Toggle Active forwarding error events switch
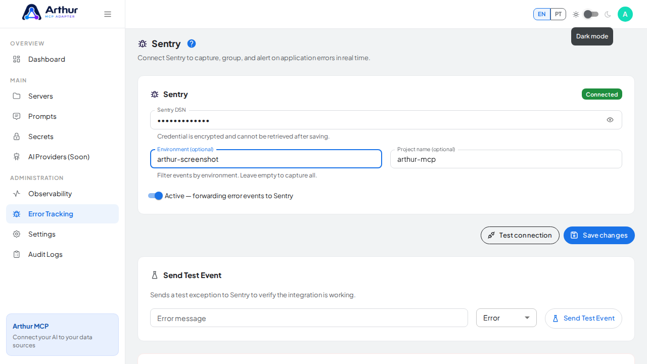This screenshot has height=364, width=647. [156, 196]
